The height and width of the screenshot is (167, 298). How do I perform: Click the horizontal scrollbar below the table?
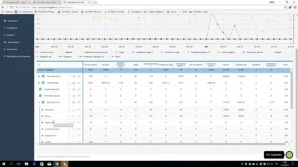tap(162, 144)
